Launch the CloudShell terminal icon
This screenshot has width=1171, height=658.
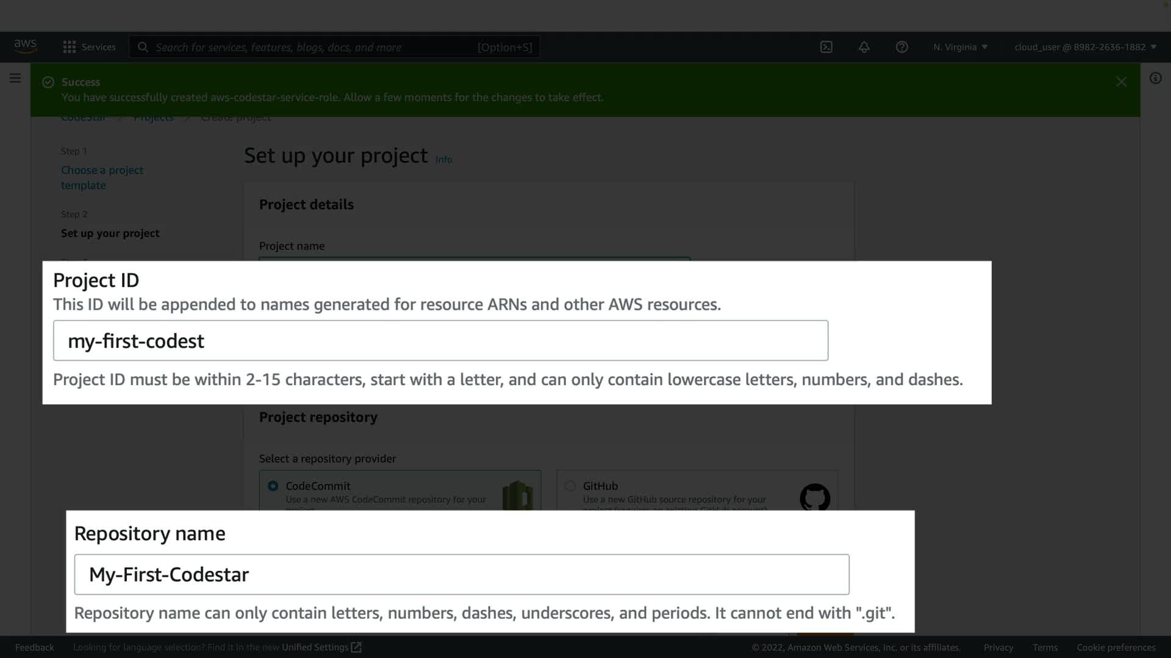826,47
